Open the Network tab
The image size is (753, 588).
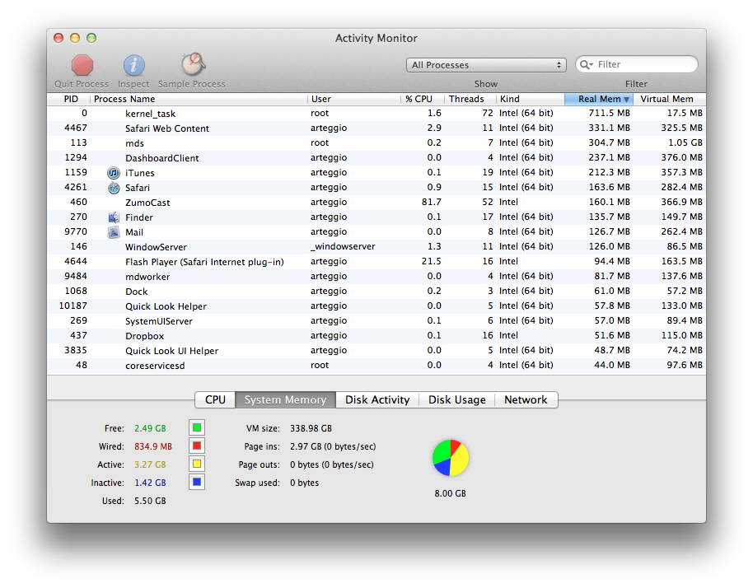[x=526, y=400]
